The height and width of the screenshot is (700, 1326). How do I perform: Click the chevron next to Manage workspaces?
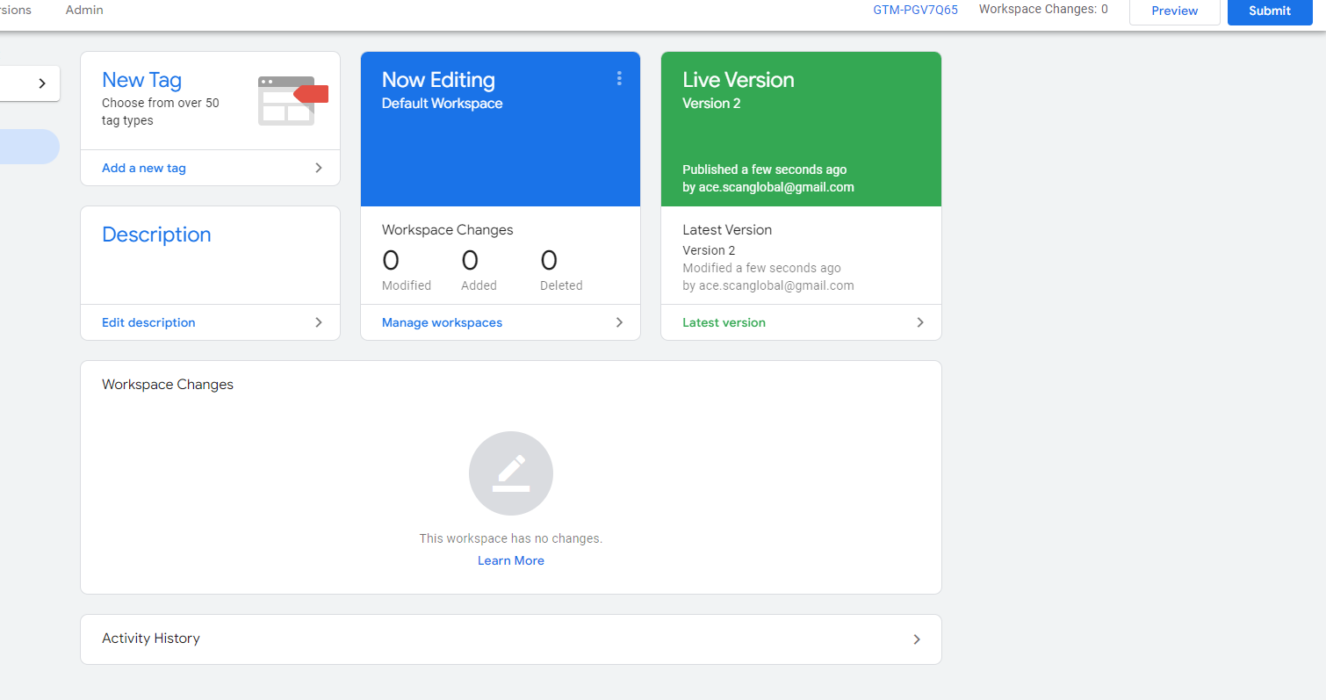point(619,322)
